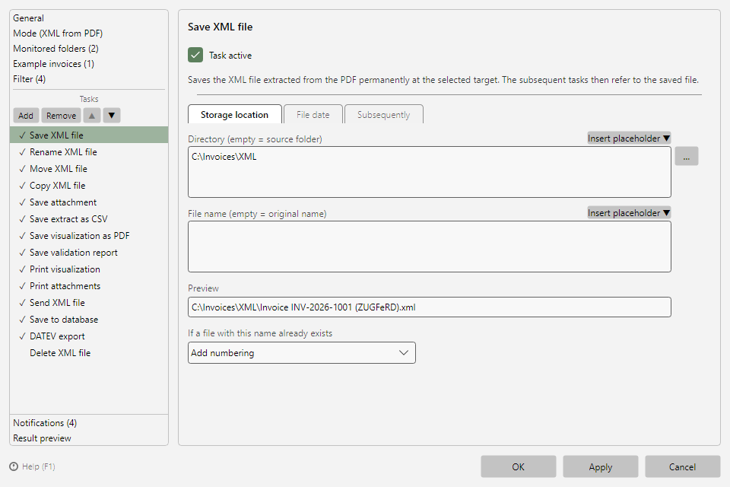
Task: Switch to the Subsequently tab
Action: point(383,115)
